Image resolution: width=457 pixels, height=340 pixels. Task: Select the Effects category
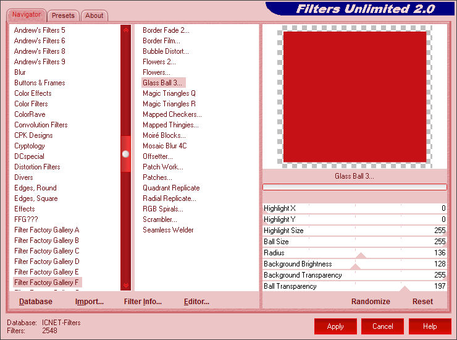25,209
